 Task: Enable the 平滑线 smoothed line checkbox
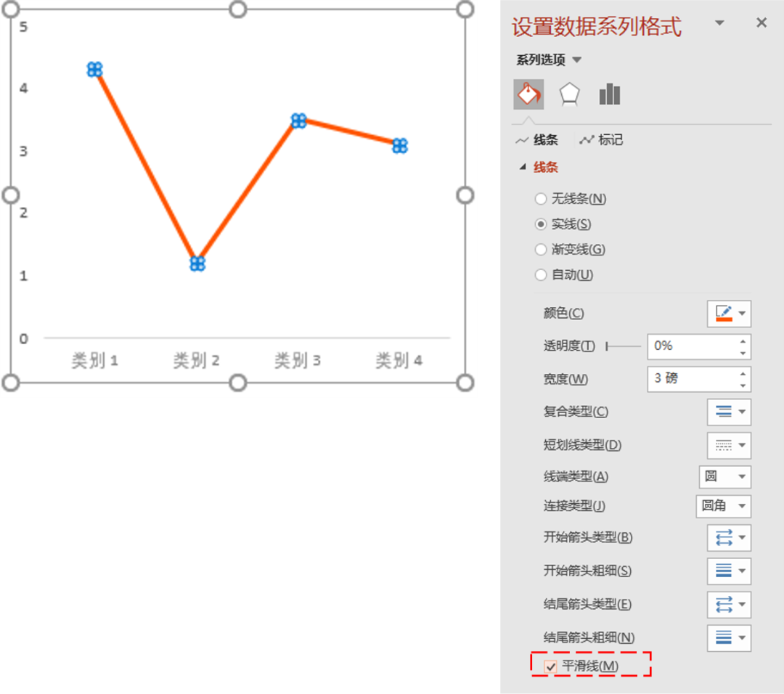point(552,666)
